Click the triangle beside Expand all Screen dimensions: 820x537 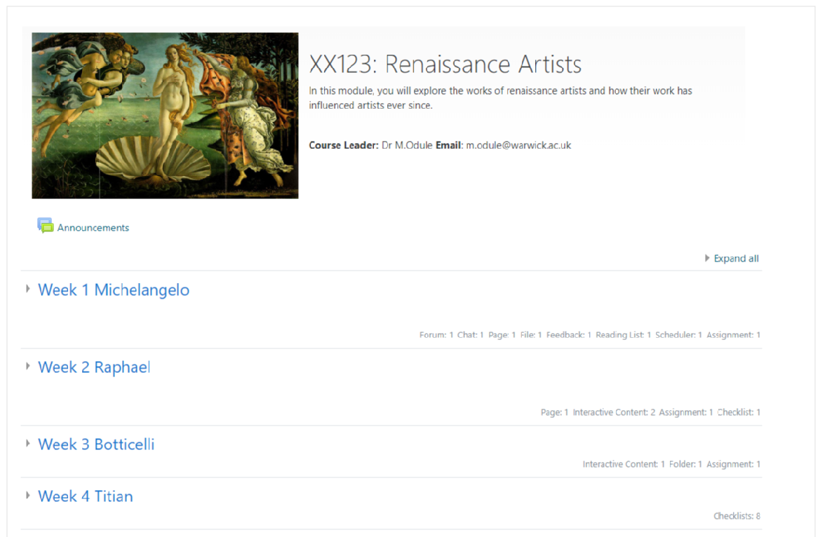tap(707, 259)
